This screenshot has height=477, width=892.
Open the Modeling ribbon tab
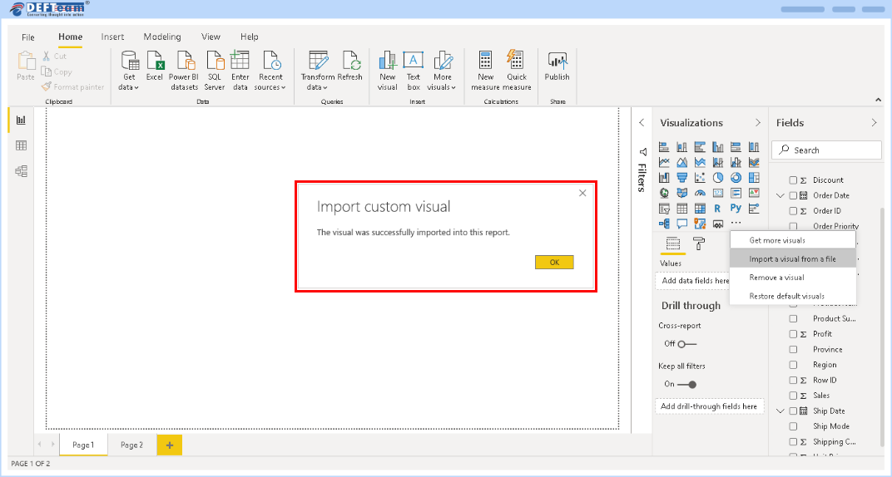click(x=161, y=37)
